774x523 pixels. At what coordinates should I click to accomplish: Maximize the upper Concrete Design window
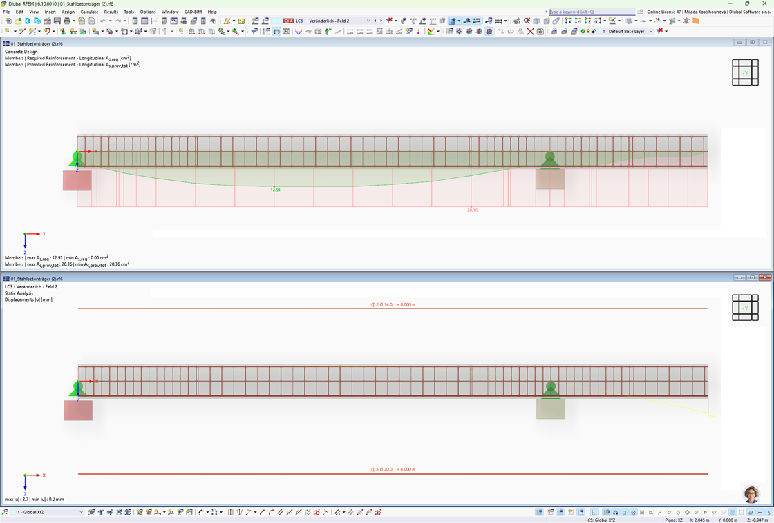tap(753, 42)
